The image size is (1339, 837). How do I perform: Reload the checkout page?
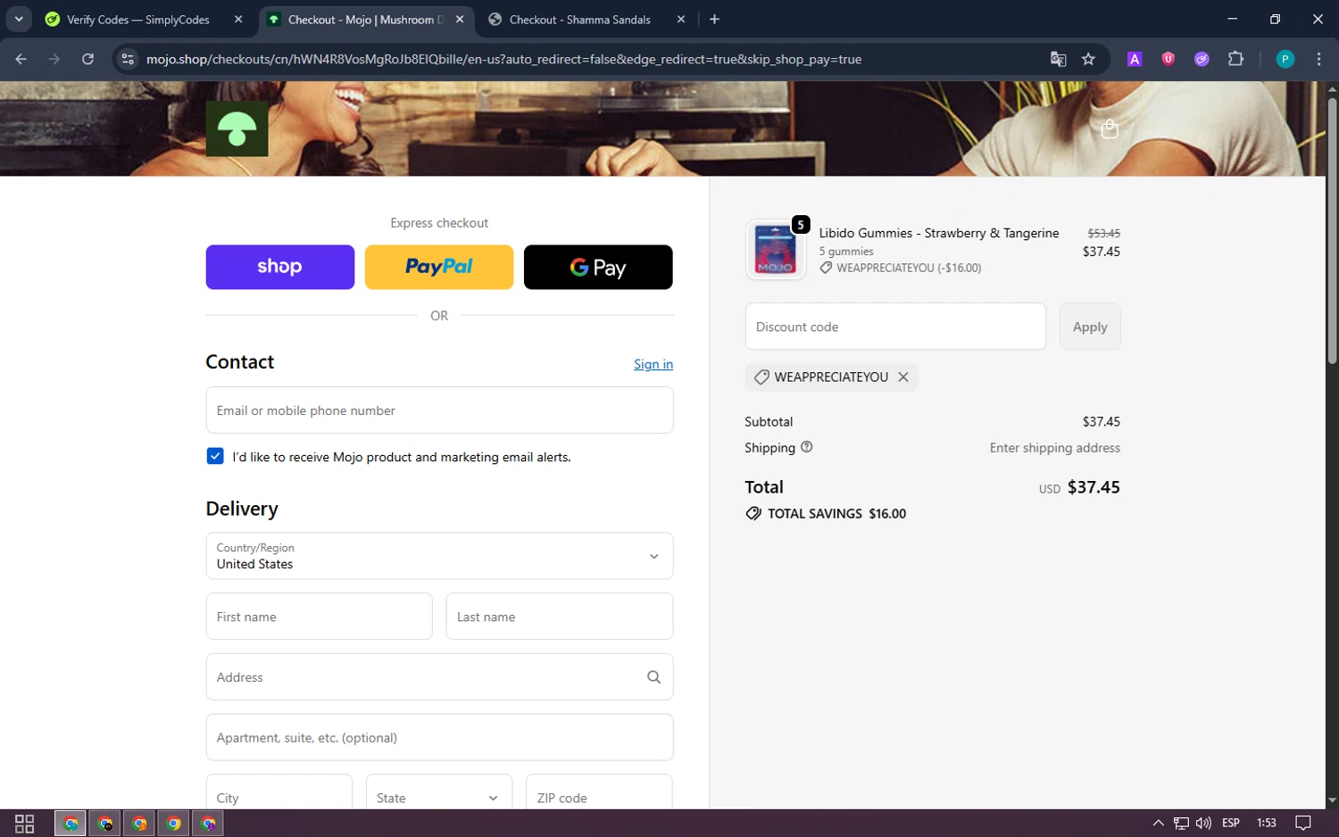(87, 59)
